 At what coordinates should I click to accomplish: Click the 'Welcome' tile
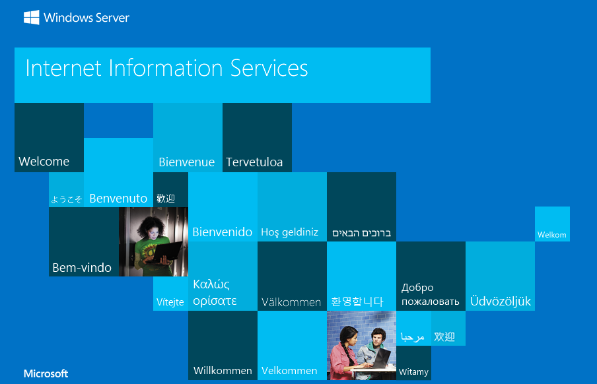[49, 137]
